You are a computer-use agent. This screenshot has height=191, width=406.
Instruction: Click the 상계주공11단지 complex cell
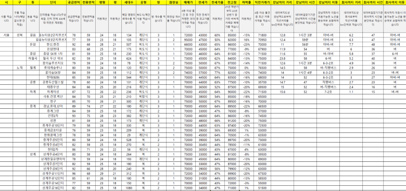53,173
